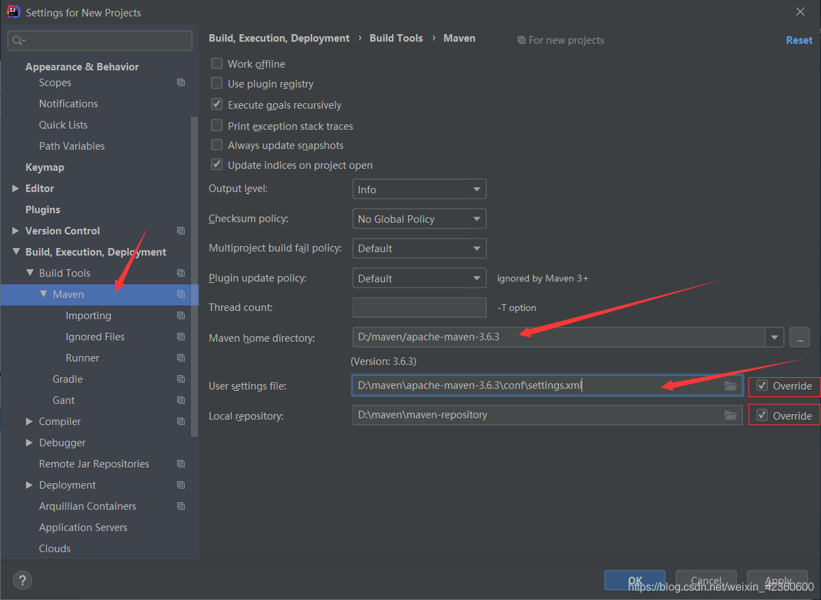Click the OK button

[x=635, y=581]
